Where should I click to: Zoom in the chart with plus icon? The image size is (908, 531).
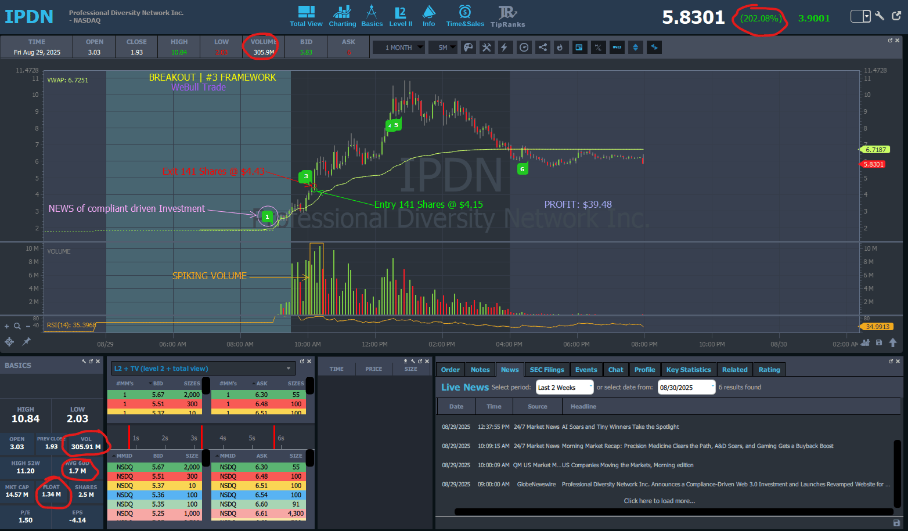pos(7,326)
